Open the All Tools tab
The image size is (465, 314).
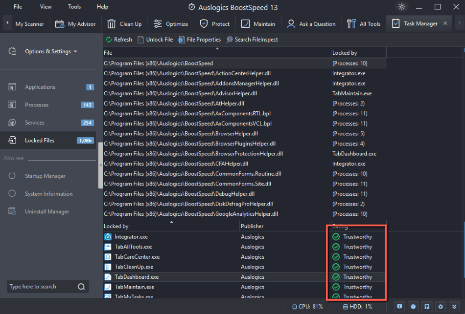pyautogui.click(x=364, y=24)
